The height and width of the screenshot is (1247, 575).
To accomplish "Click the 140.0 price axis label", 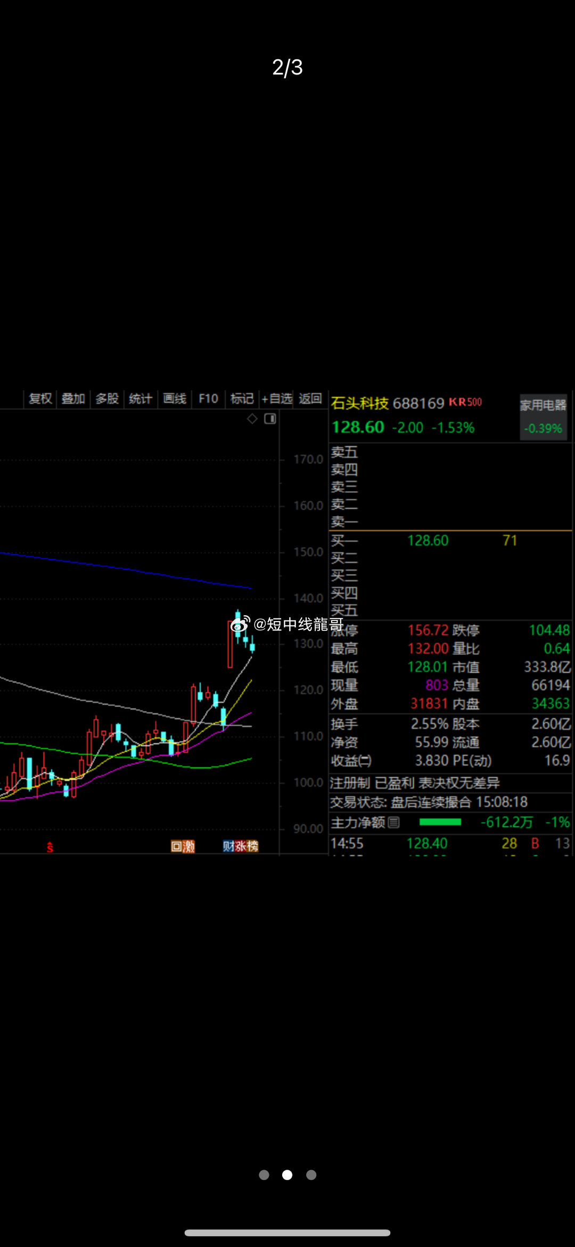I will click(x=308, y=598).
